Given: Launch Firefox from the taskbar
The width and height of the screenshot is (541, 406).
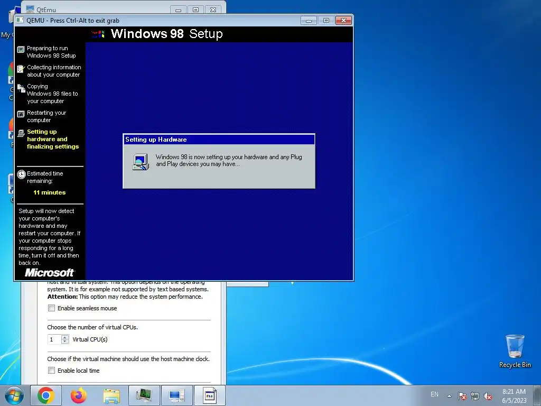Looking at the screenshot, I should point(79,395).
